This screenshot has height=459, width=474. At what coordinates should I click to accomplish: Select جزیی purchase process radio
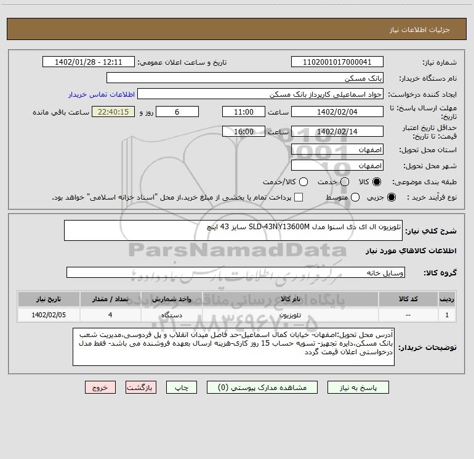point(392,197)
